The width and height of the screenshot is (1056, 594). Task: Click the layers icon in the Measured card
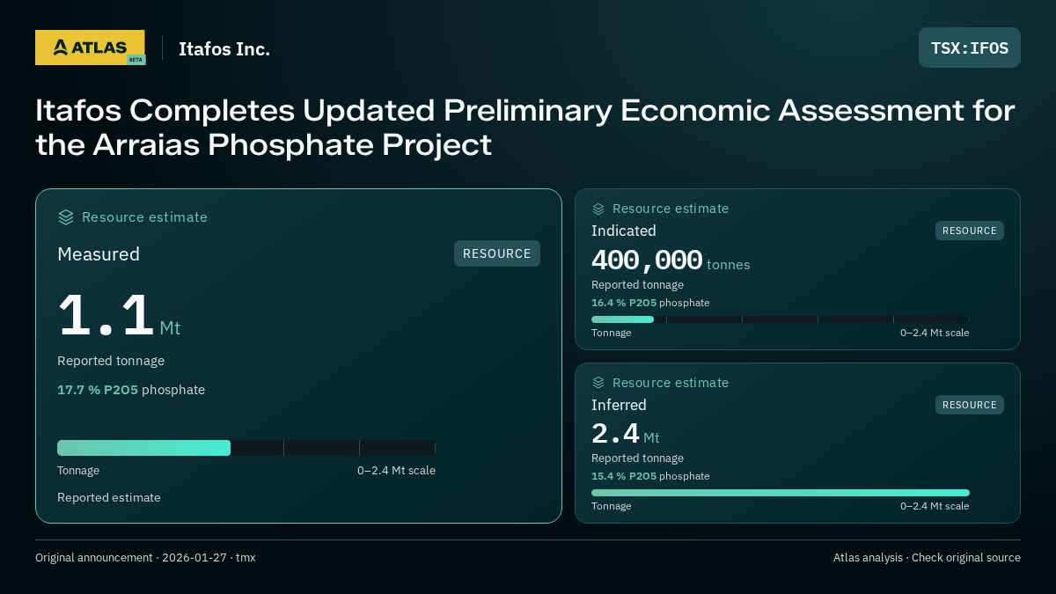[66, 217]
